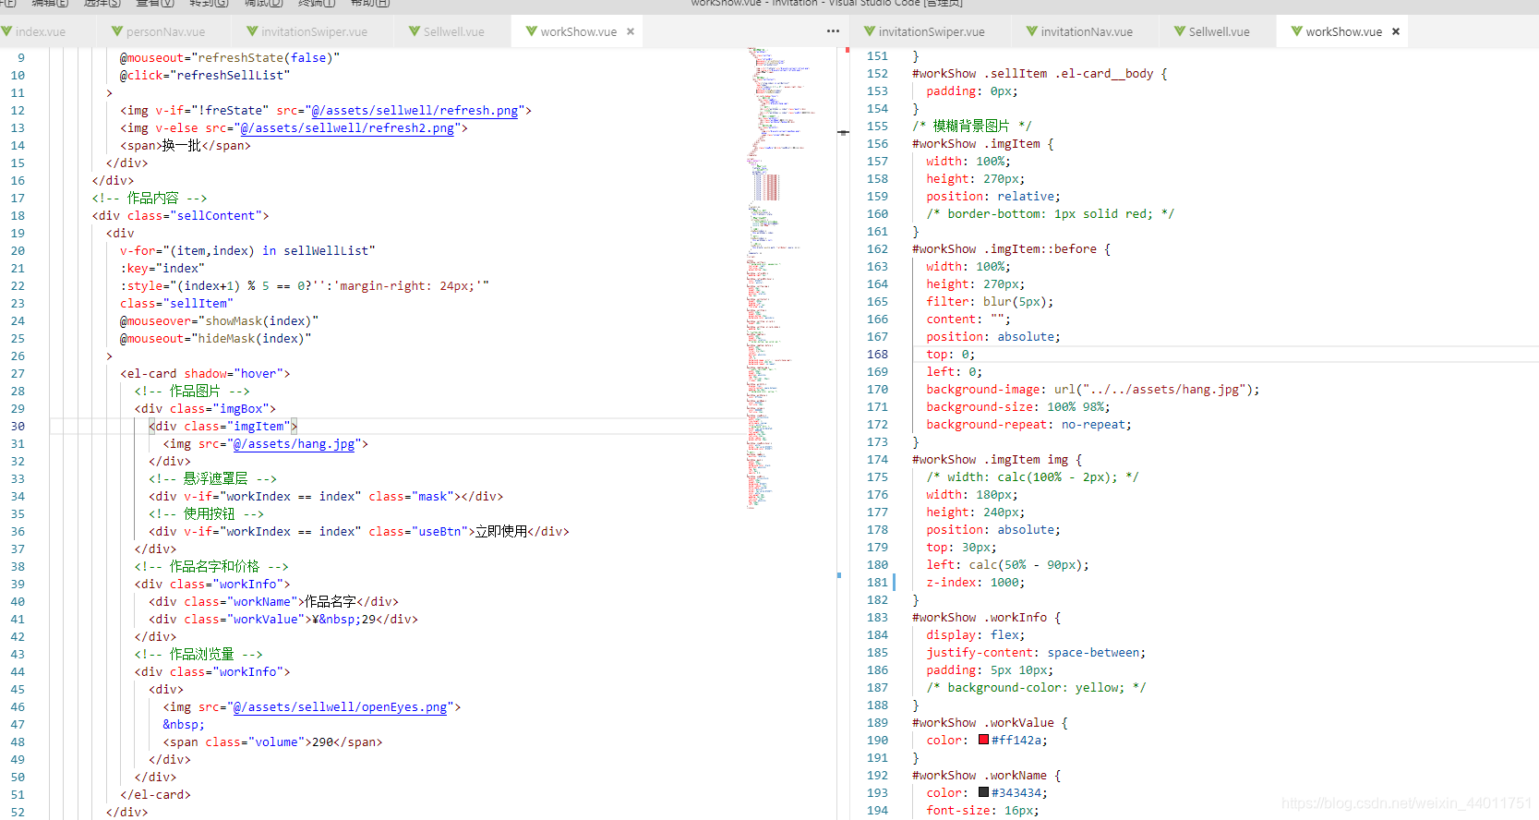
Task: Click the .sellItem .el-card__body selector
Action: pyautogui.click(x=1040, y=74)
